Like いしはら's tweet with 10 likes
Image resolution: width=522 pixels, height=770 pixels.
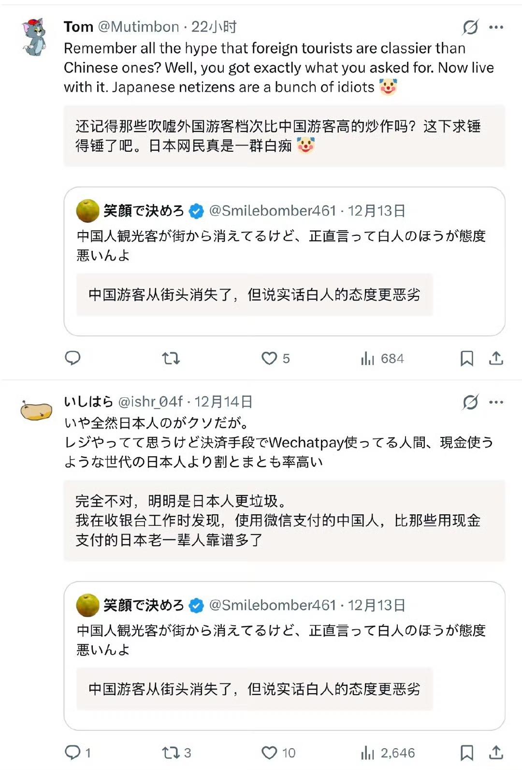click(x=269, y=753)
